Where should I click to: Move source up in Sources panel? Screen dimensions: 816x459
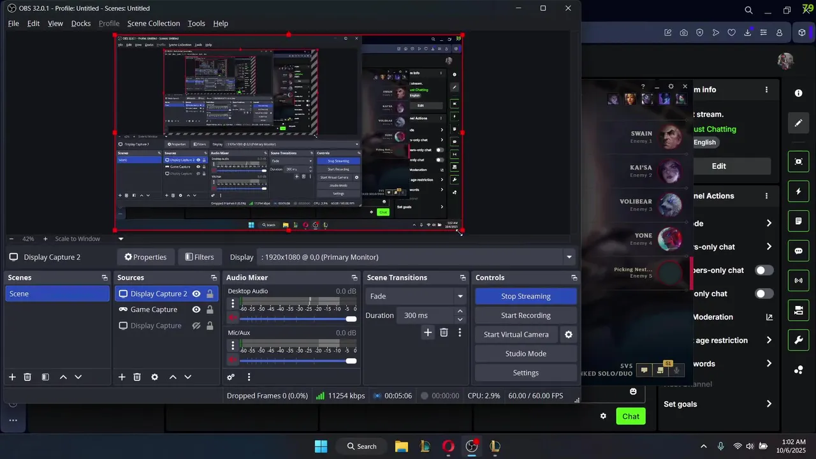click(x=173, y=377)
